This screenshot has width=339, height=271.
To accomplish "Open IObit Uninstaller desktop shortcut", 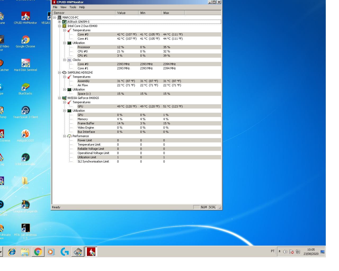I will (x=25, y=159).
